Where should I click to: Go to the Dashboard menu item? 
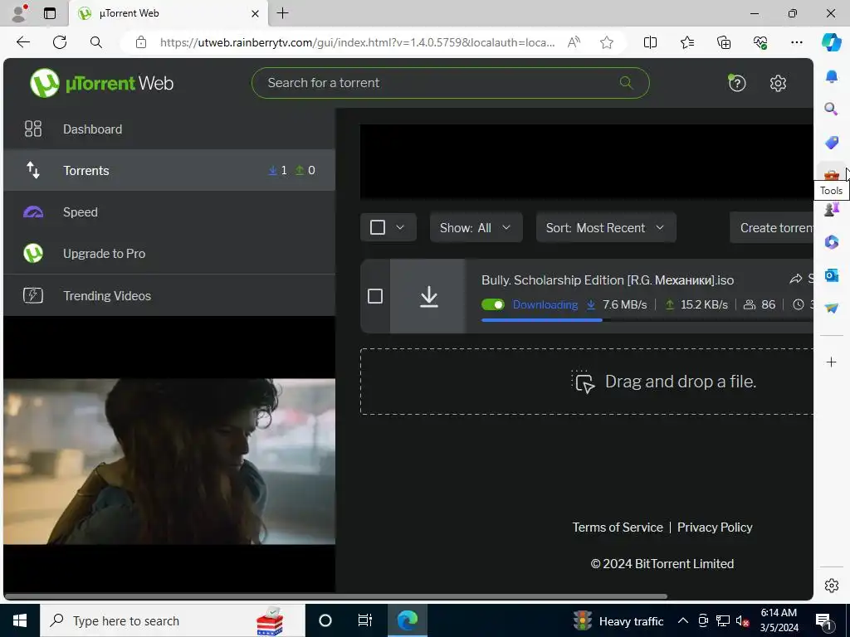pos(169,129)
